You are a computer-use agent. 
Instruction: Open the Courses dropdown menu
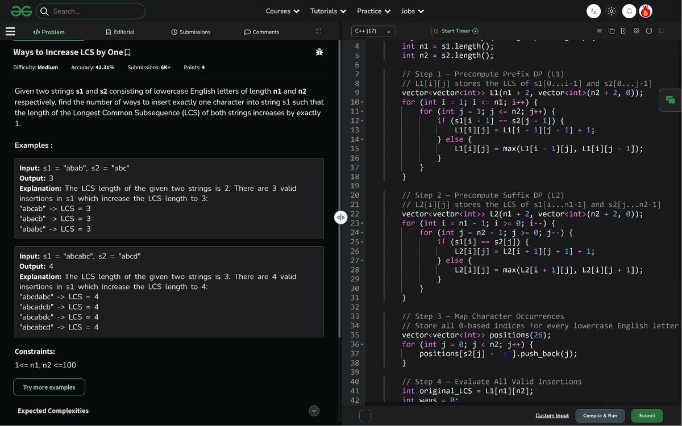282,11
